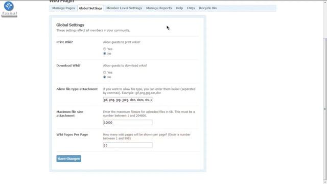Click 'Allow file type attachment' label

pyautogui.click(x=77, y=89)
